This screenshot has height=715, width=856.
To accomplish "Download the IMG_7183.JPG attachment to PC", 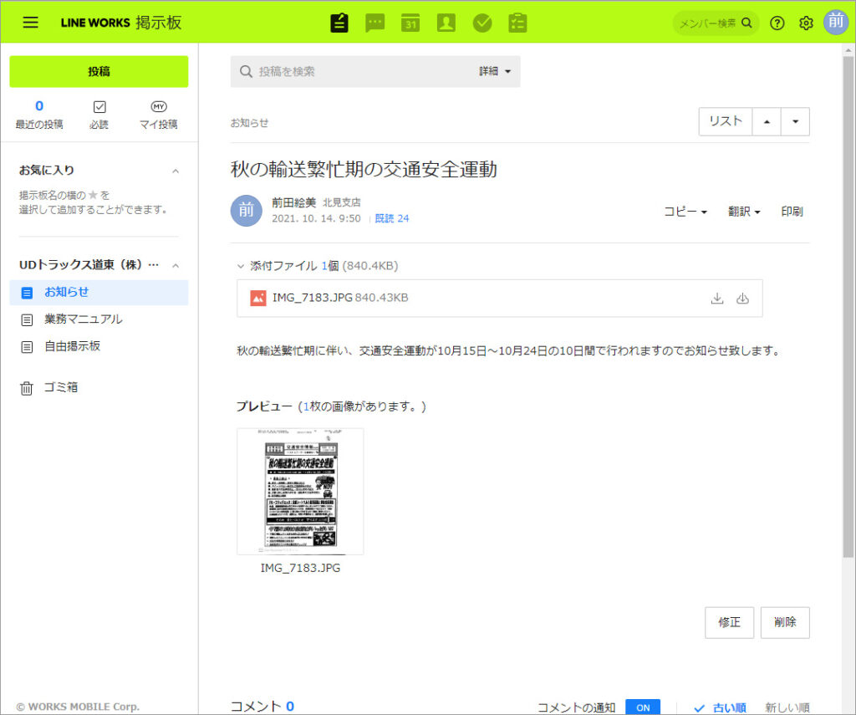I will 716,299.
